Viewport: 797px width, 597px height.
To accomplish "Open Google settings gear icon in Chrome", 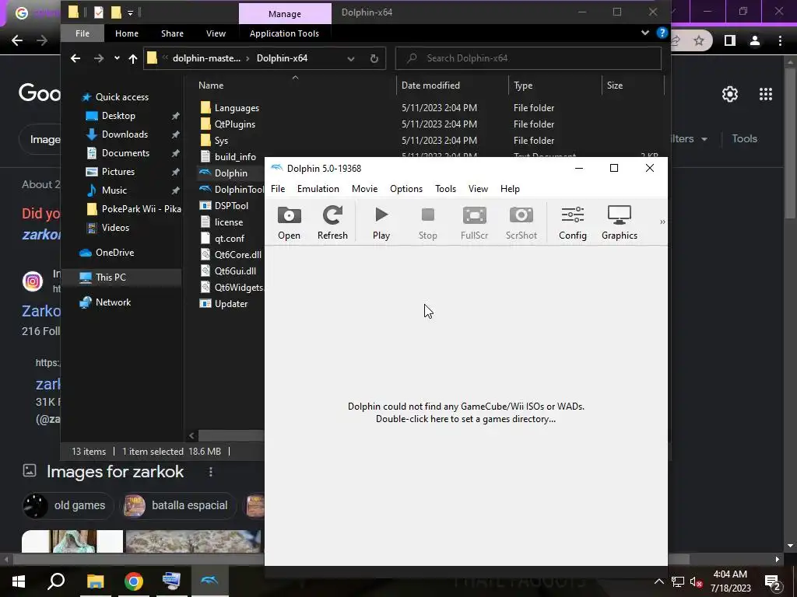I will click(x=730, y=94).
